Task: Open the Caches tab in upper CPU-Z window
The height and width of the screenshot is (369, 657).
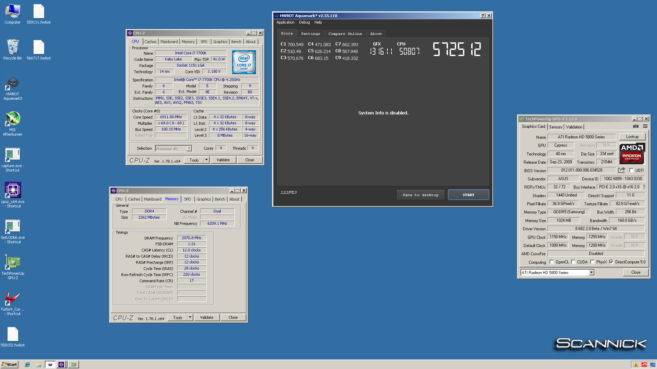Action: point(150,42)
